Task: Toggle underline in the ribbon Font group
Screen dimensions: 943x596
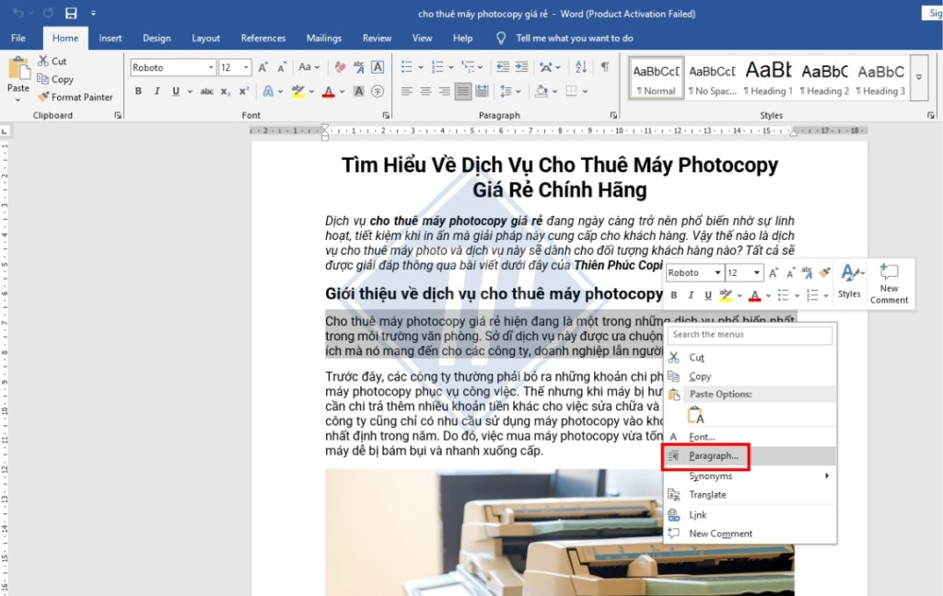Action: 176,91
